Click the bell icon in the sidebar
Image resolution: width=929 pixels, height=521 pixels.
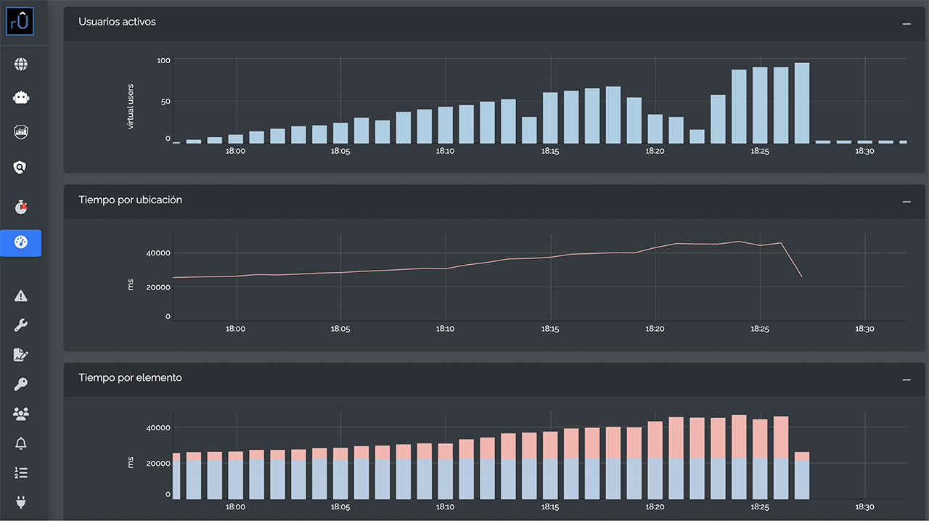21,443
